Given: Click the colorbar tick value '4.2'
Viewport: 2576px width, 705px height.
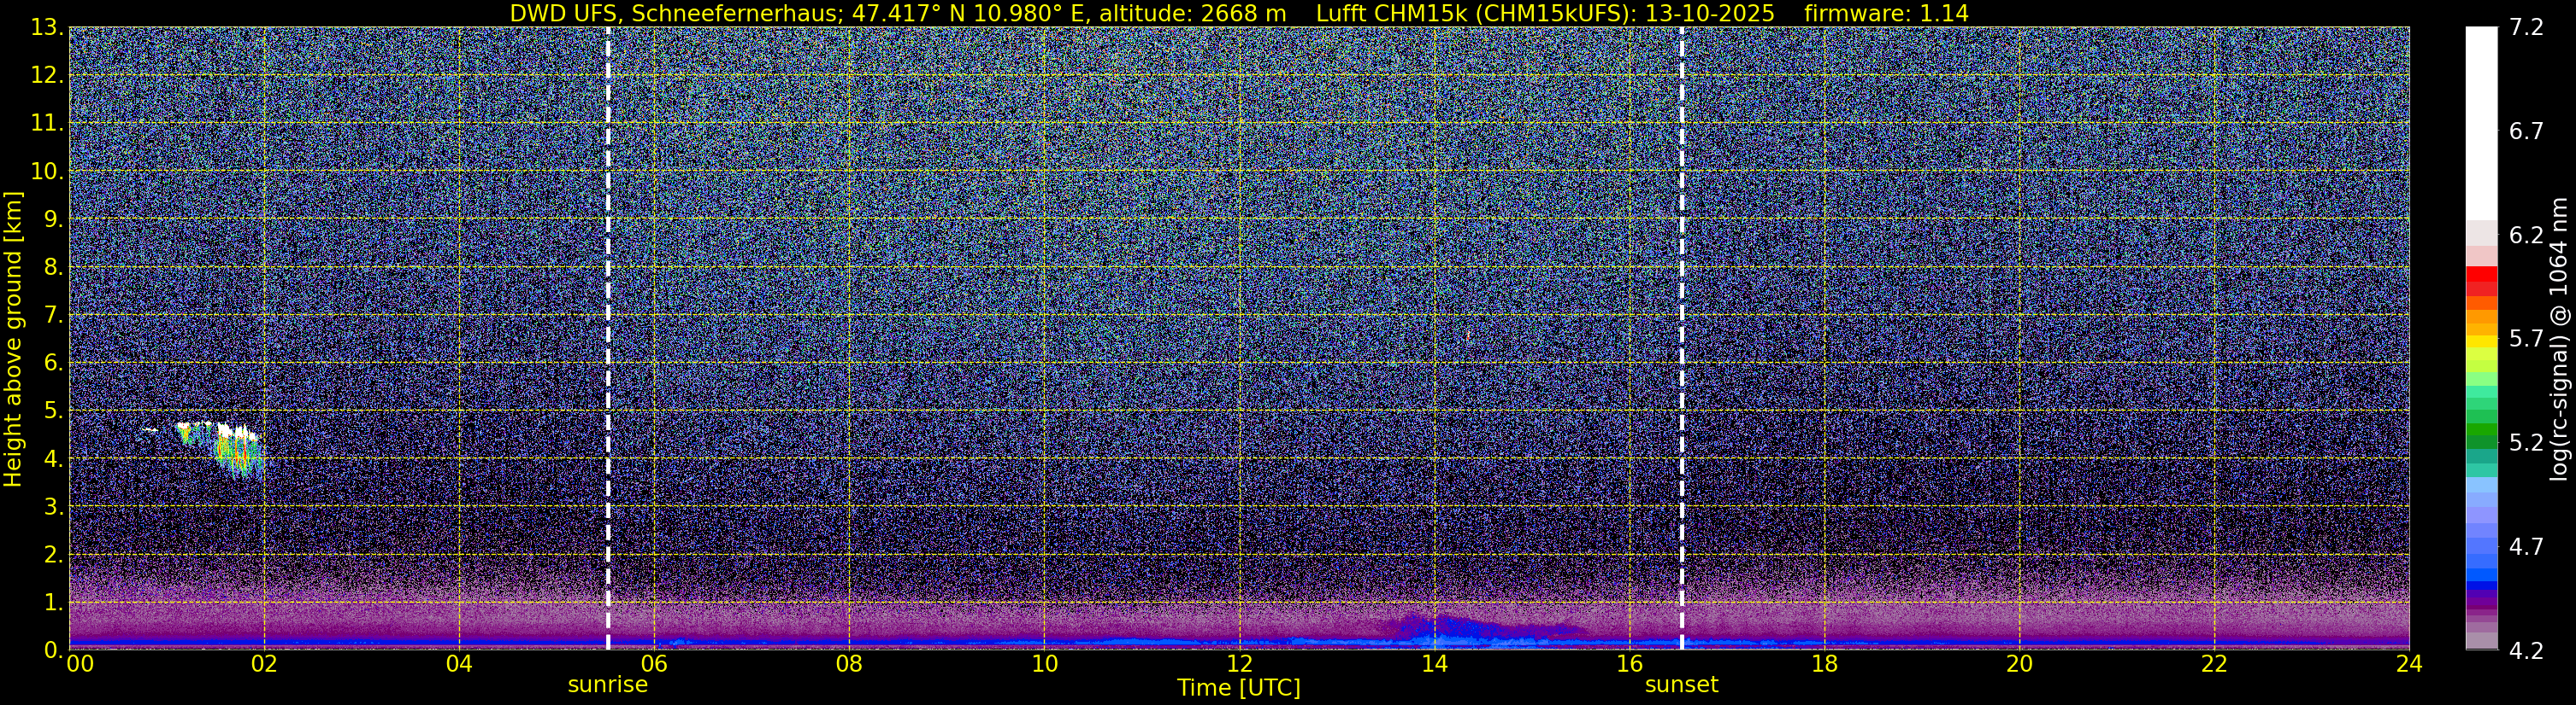Looking at the screenshot, I should tap(2526, 651).
